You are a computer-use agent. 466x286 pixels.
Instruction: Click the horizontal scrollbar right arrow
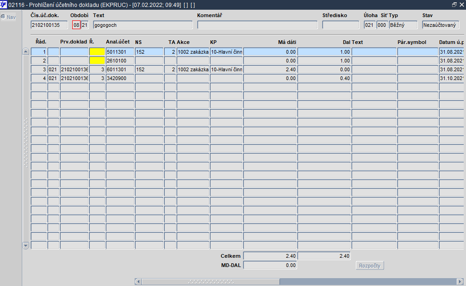(460, 281)
